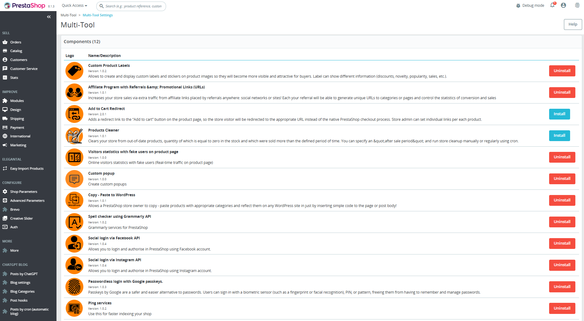Click the Ping services logo icon

[x=74, y=308]
